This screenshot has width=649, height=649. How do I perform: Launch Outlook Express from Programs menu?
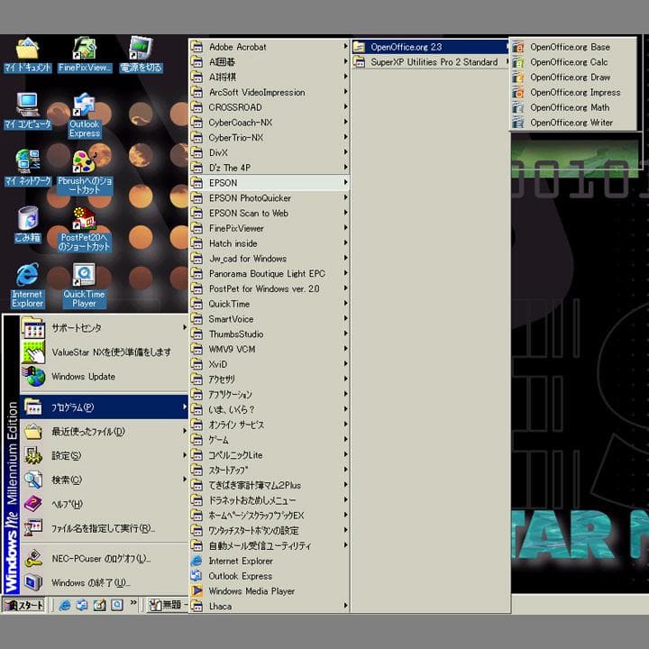[x=269, y=576]
